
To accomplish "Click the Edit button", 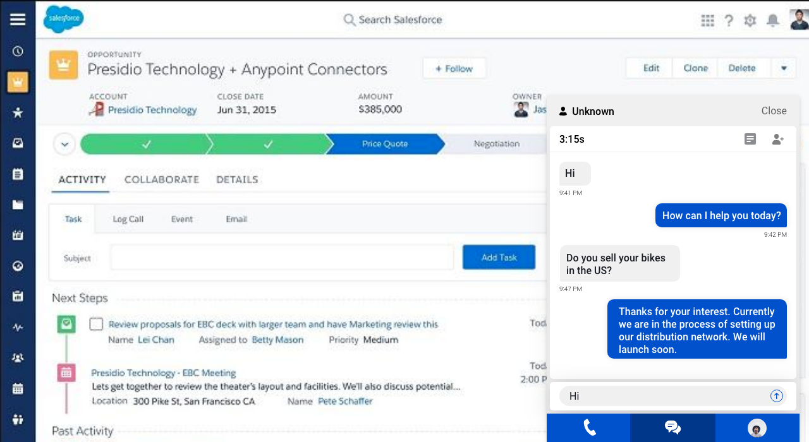I will tap(651, 68).
